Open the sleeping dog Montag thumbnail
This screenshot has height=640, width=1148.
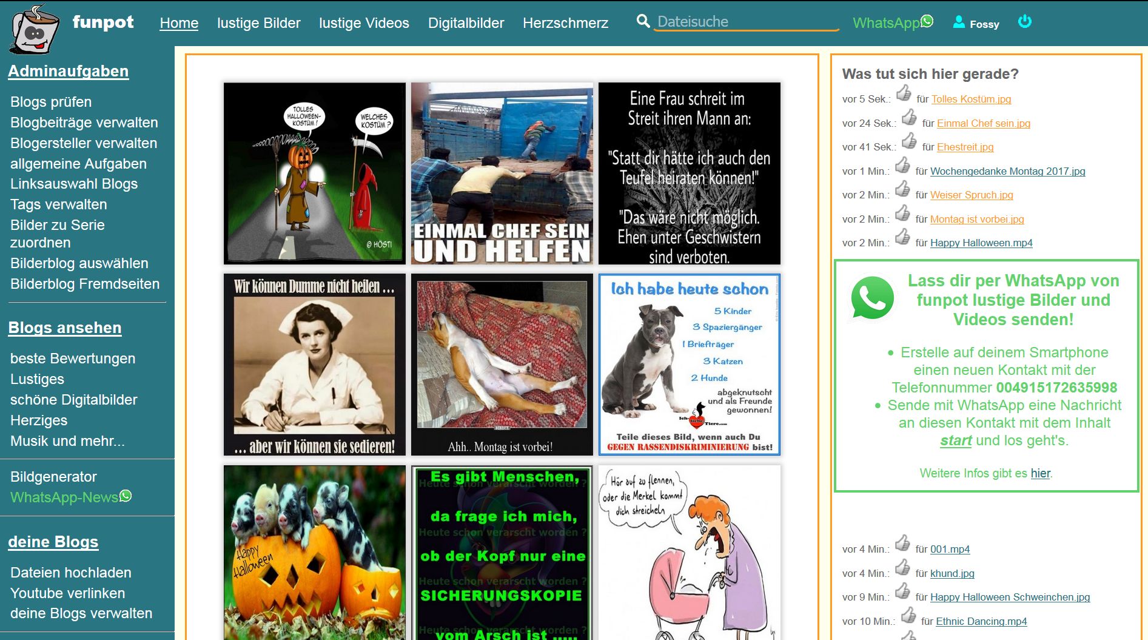coord(502,364)
